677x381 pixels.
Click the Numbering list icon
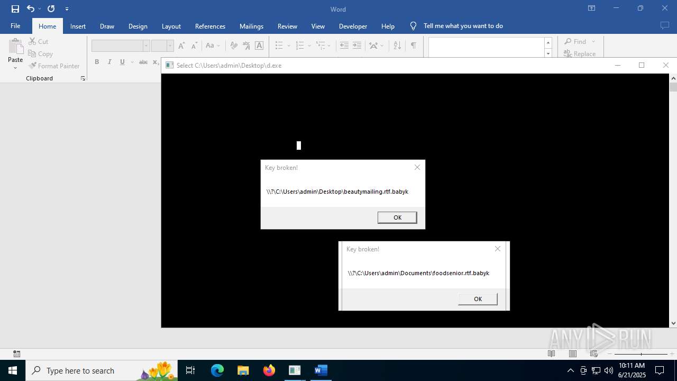click(x=300, y=46)
